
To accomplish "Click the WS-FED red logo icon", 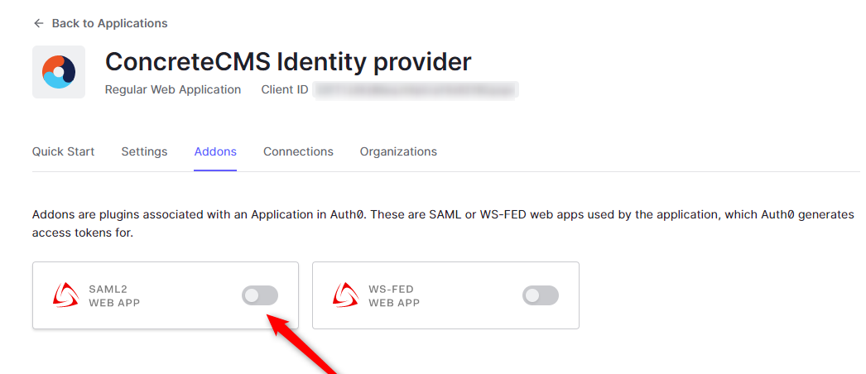I will point(344,295).
